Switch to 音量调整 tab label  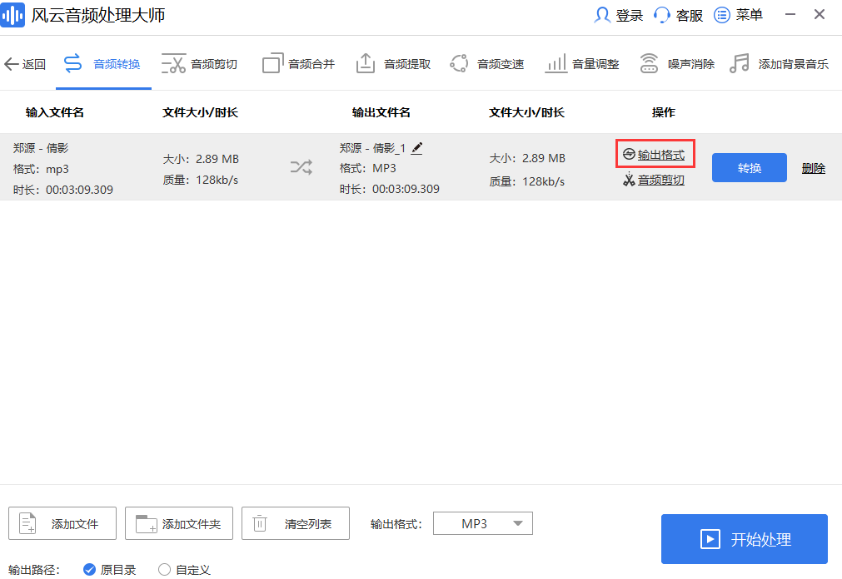[595, 64]
